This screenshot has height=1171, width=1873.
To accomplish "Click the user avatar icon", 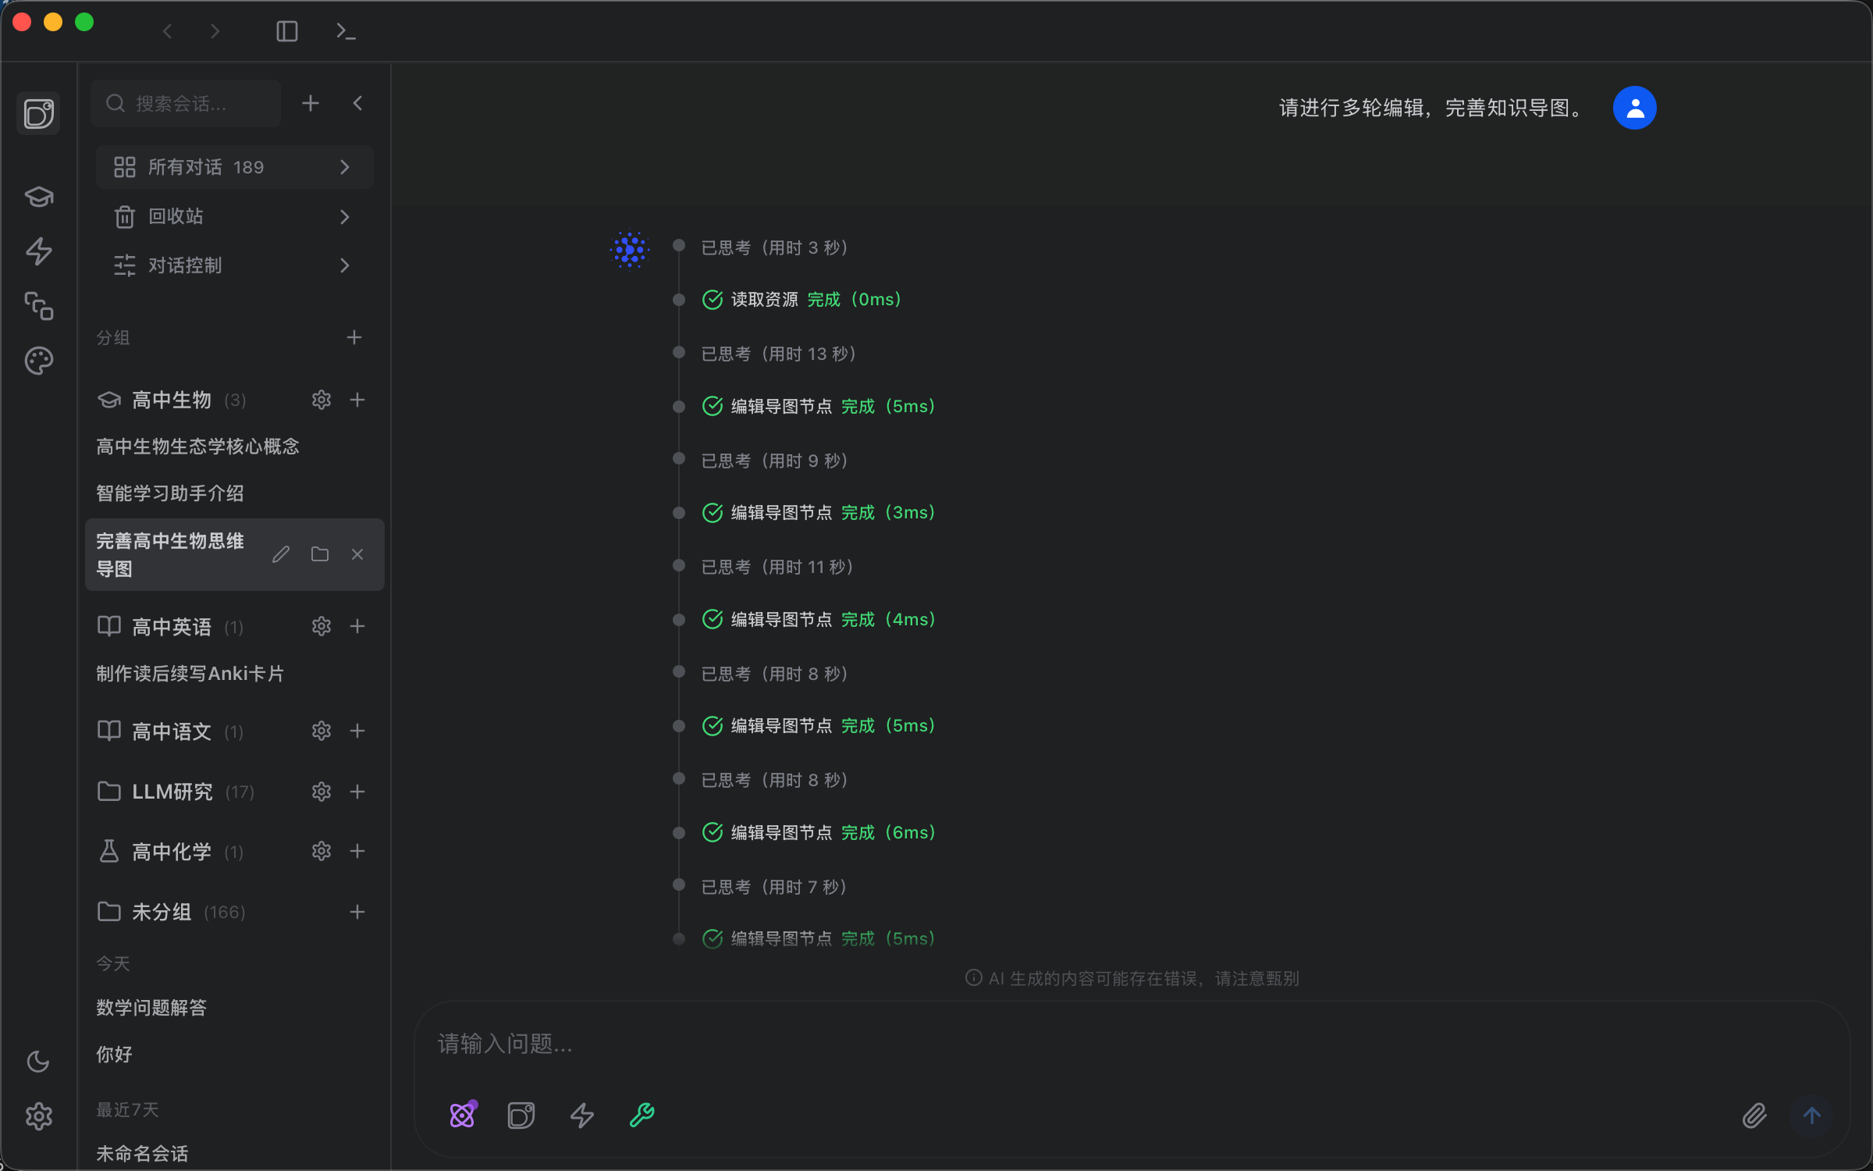I will tap(1634, 108).
